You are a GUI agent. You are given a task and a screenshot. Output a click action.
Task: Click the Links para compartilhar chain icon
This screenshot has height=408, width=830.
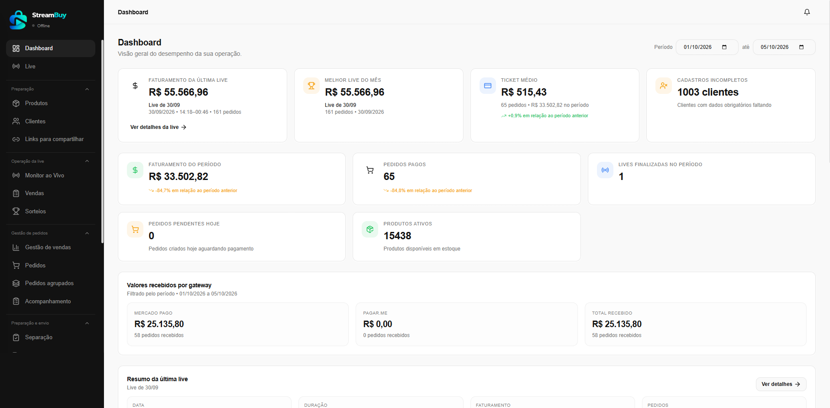[x=16, y=139]
